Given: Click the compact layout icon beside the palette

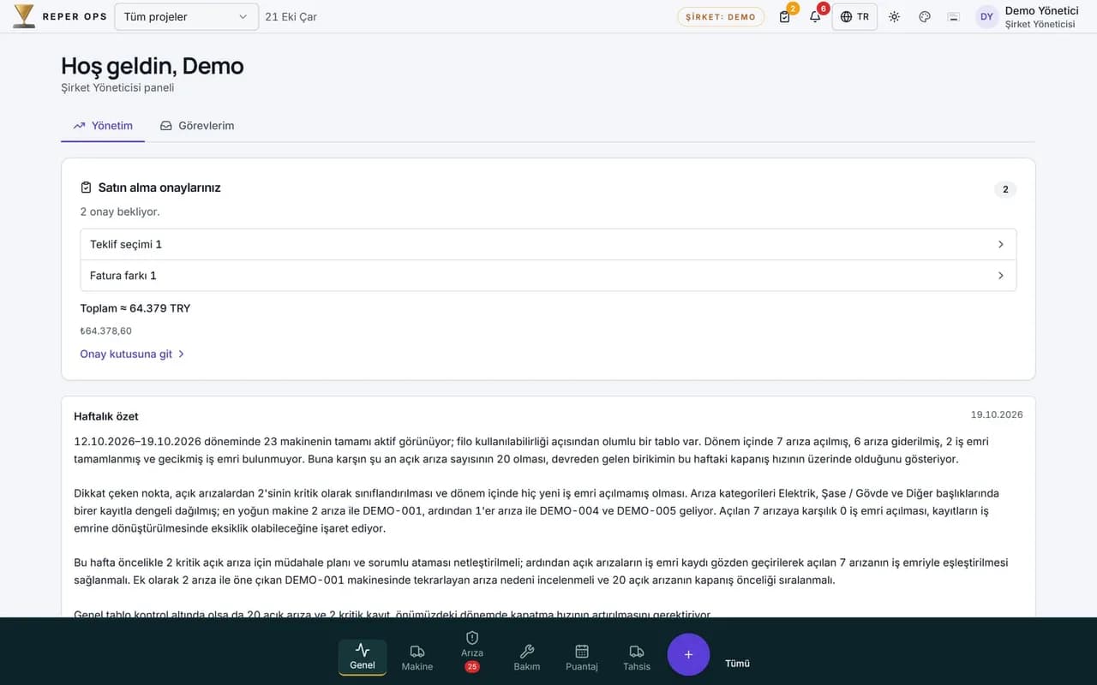Looking at the screenshot, I should click(x=953, y=16).
